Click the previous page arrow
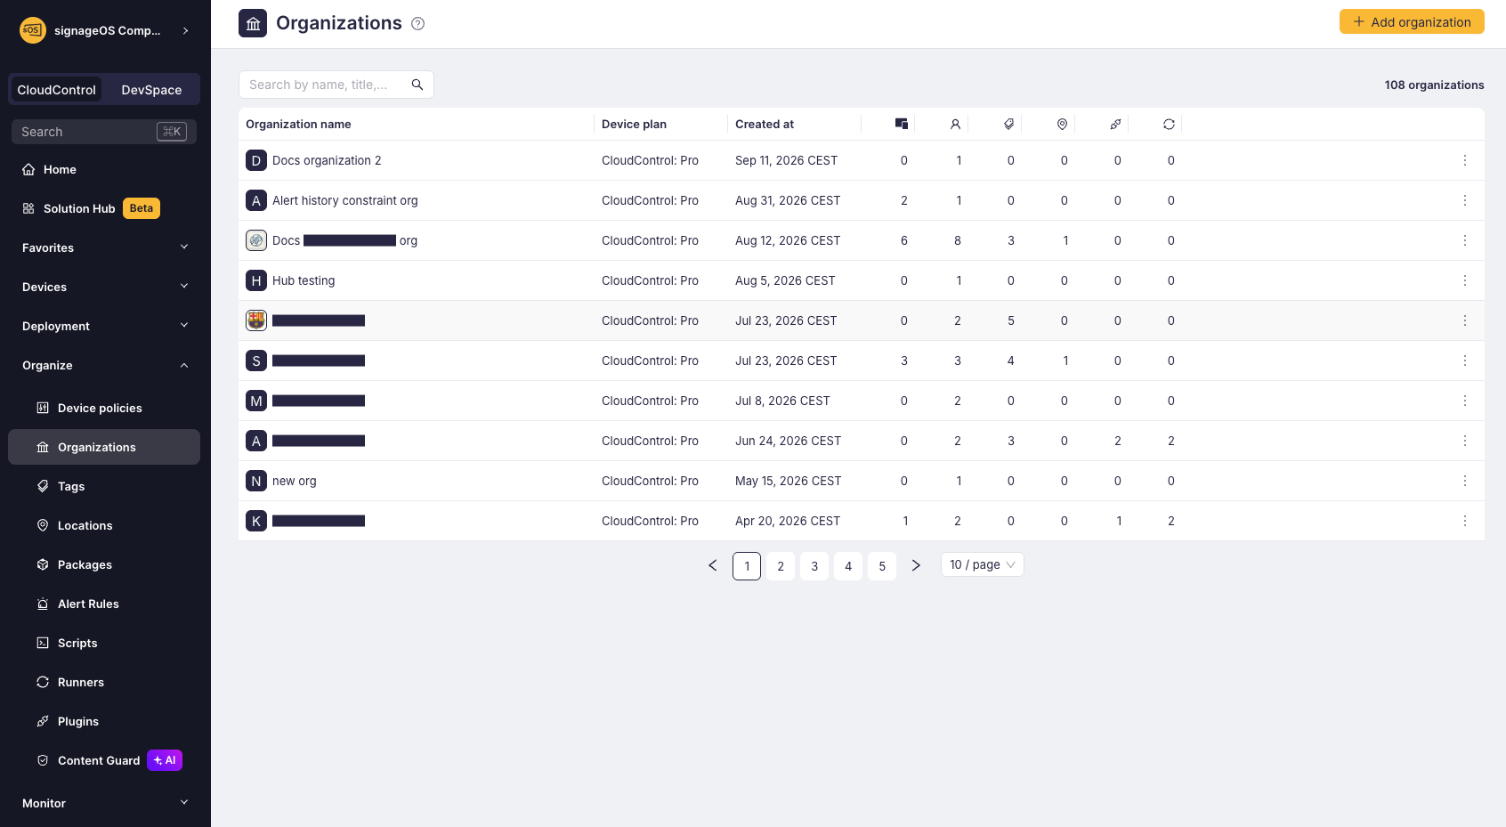Image resolution: width=1506 pixels, height=827 pixels. tap(712, 565)
